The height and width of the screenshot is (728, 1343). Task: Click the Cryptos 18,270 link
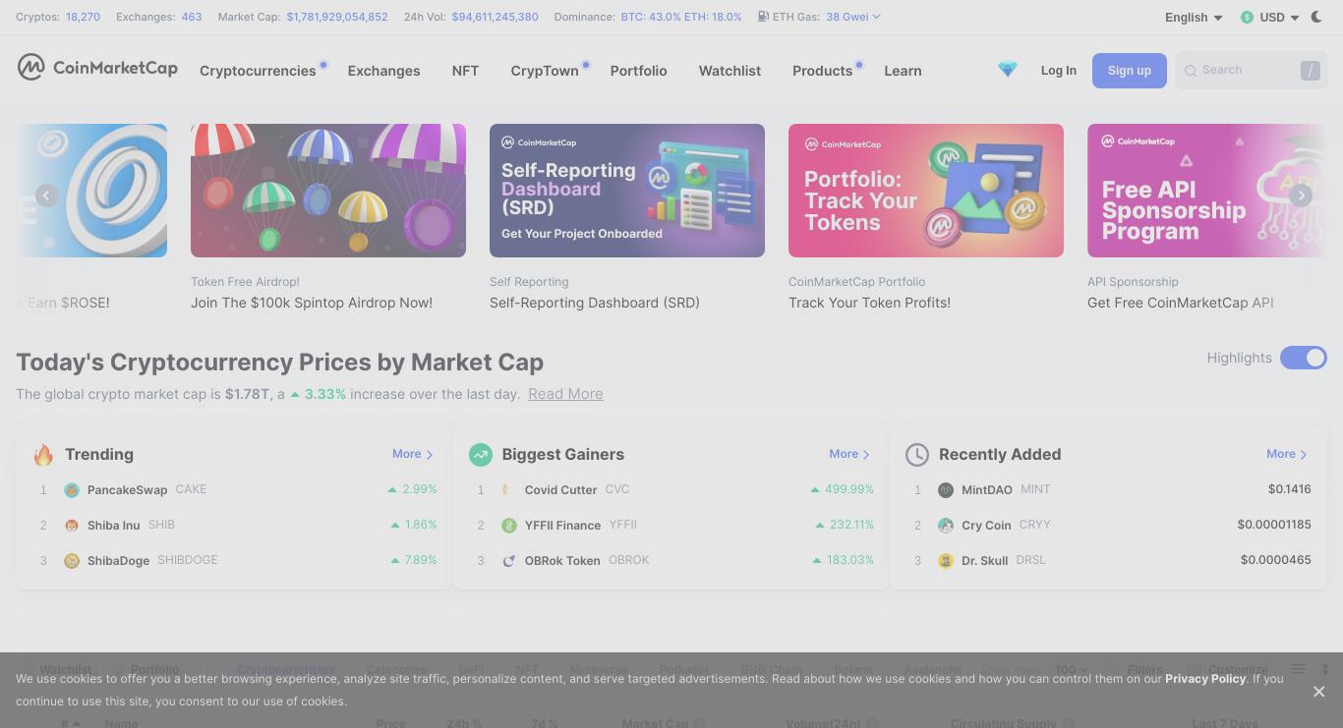(83, 17)
